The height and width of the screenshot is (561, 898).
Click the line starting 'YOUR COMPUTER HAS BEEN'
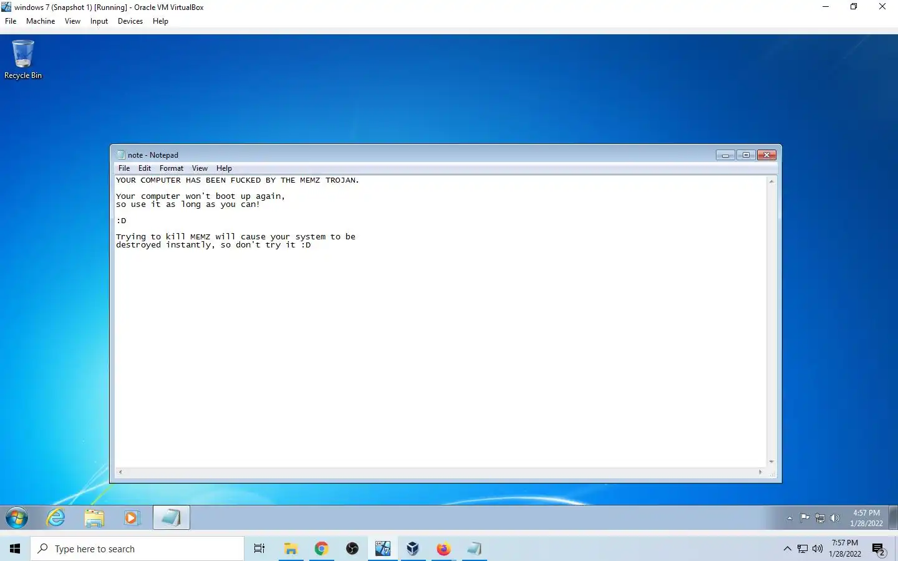click(237, 180)
